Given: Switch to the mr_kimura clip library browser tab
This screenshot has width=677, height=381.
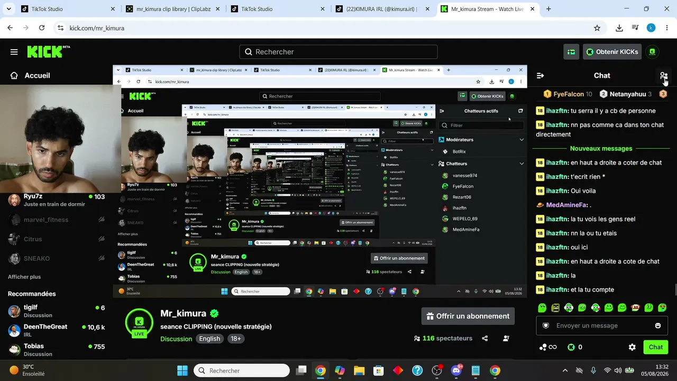Looking at the screenshot, I should pos(172,9).
